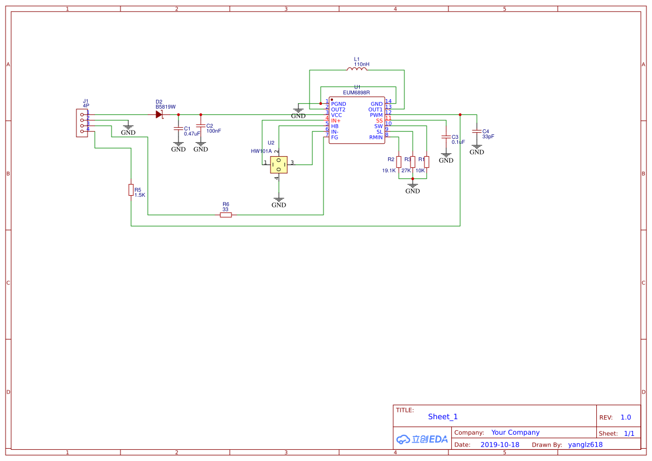Select the L1 inductor coil symbol
The image size is (652, 461).
(x=357, y=69)
